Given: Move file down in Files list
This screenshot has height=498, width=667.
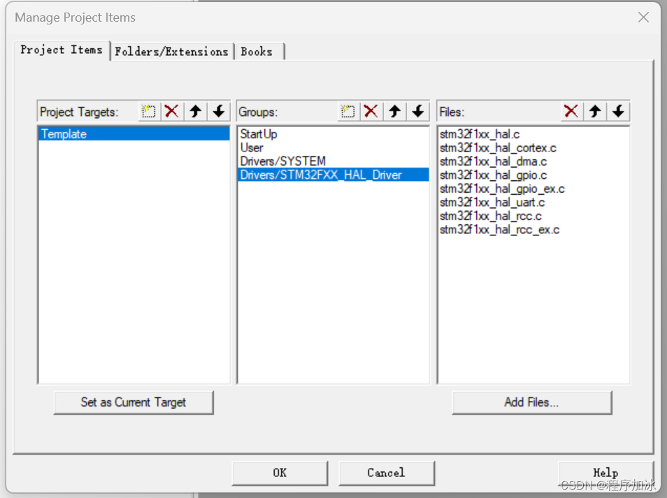Looking at the screenshot, I should [x=618, y=111].
